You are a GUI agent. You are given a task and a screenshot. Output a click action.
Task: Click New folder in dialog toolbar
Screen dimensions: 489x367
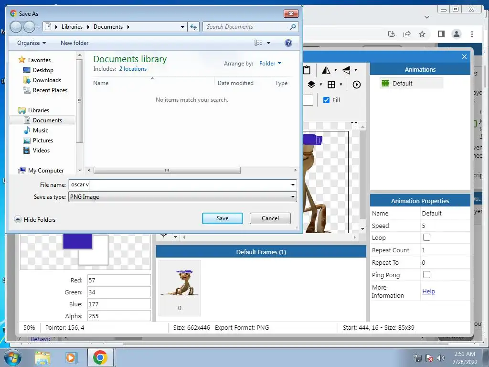point(74,43)
